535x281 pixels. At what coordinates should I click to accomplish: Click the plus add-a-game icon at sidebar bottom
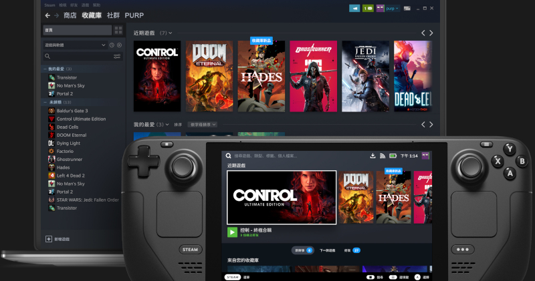tap(49, 239)
